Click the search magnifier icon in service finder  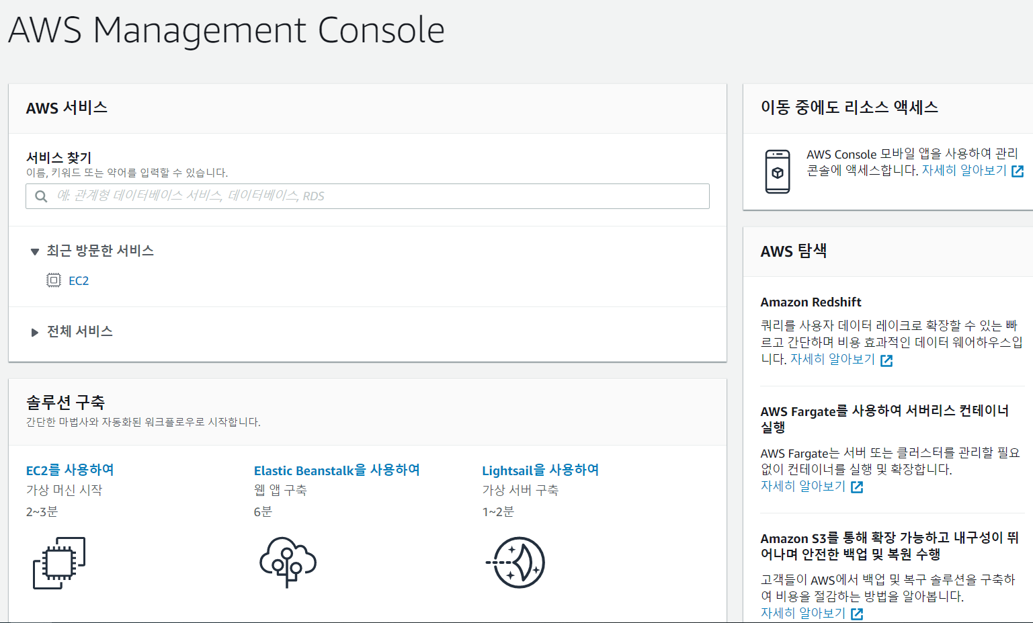41,196
